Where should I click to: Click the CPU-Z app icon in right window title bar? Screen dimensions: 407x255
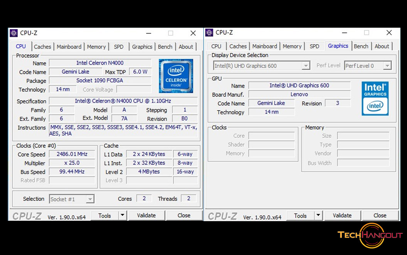(209, 33)
